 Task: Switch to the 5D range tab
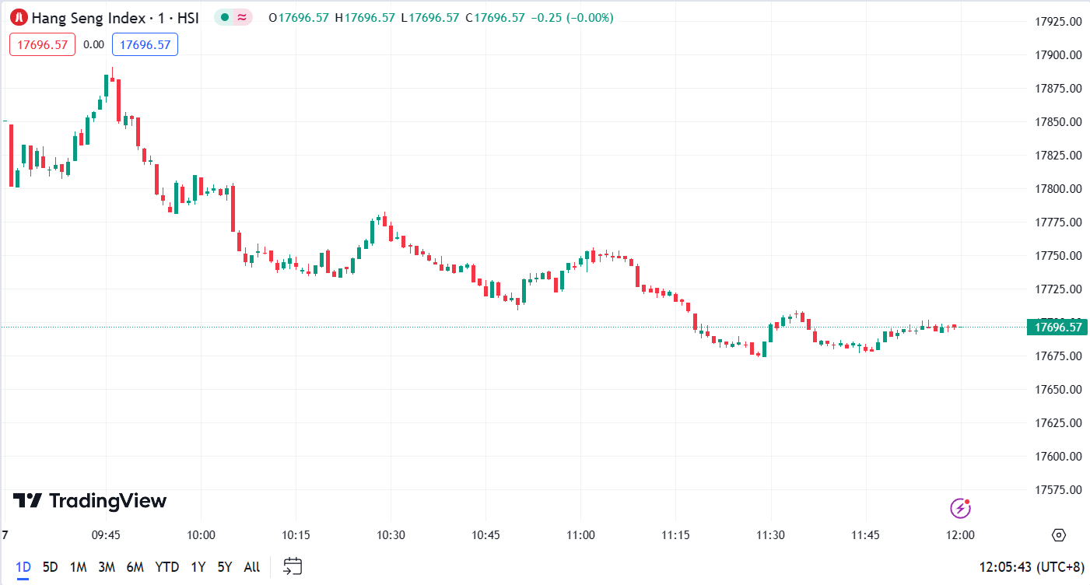(x=51, y=567)
